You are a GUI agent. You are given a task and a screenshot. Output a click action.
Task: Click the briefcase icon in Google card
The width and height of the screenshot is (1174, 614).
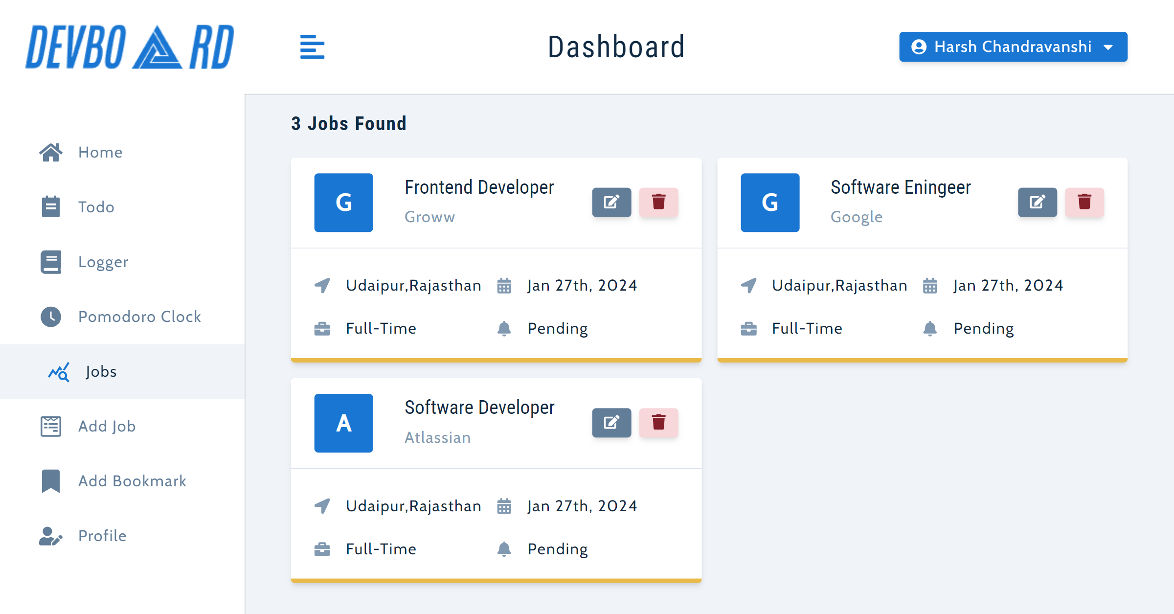click(748, 329)
